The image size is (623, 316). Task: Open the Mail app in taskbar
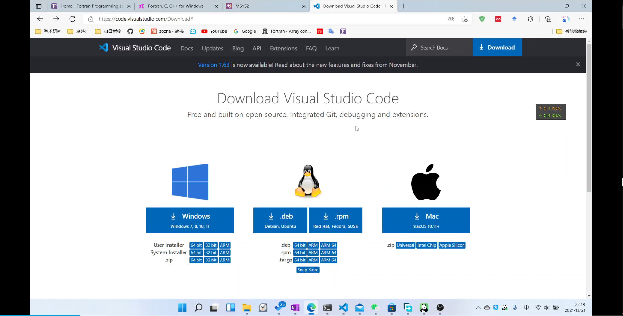[360, 307]
